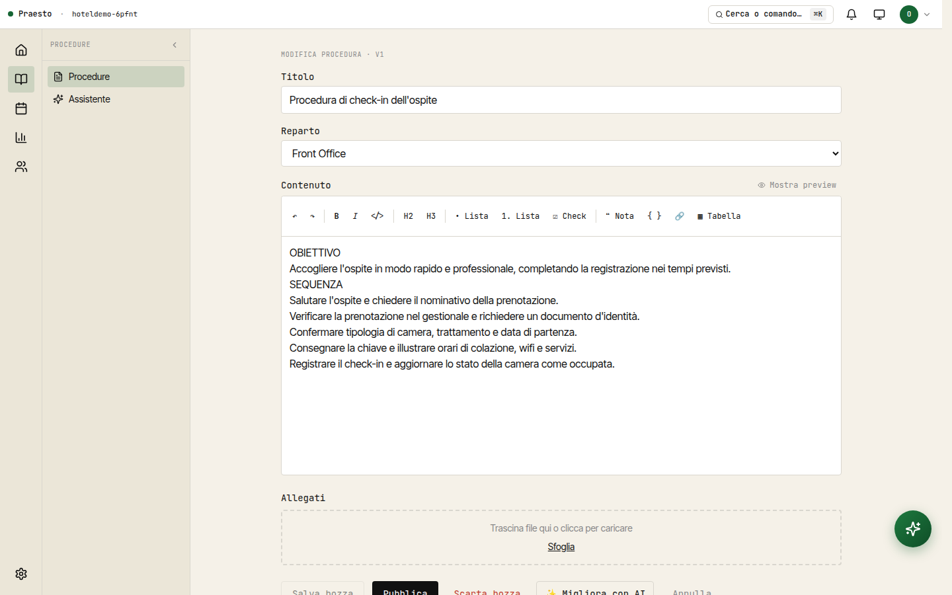
Task: Open the floating AI assistant sparkle button
Action: tap(913, 529)
